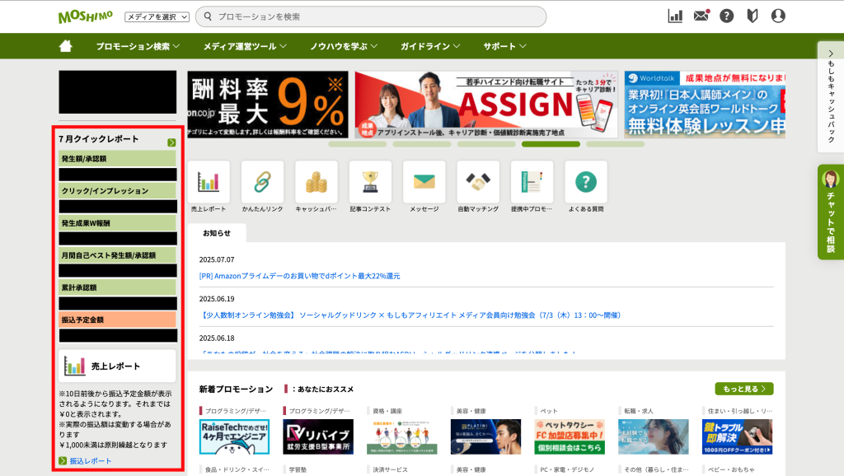The image size is (844, 476).
Task: Select the highlighted green banner carousel indicator
Action: 551,144
